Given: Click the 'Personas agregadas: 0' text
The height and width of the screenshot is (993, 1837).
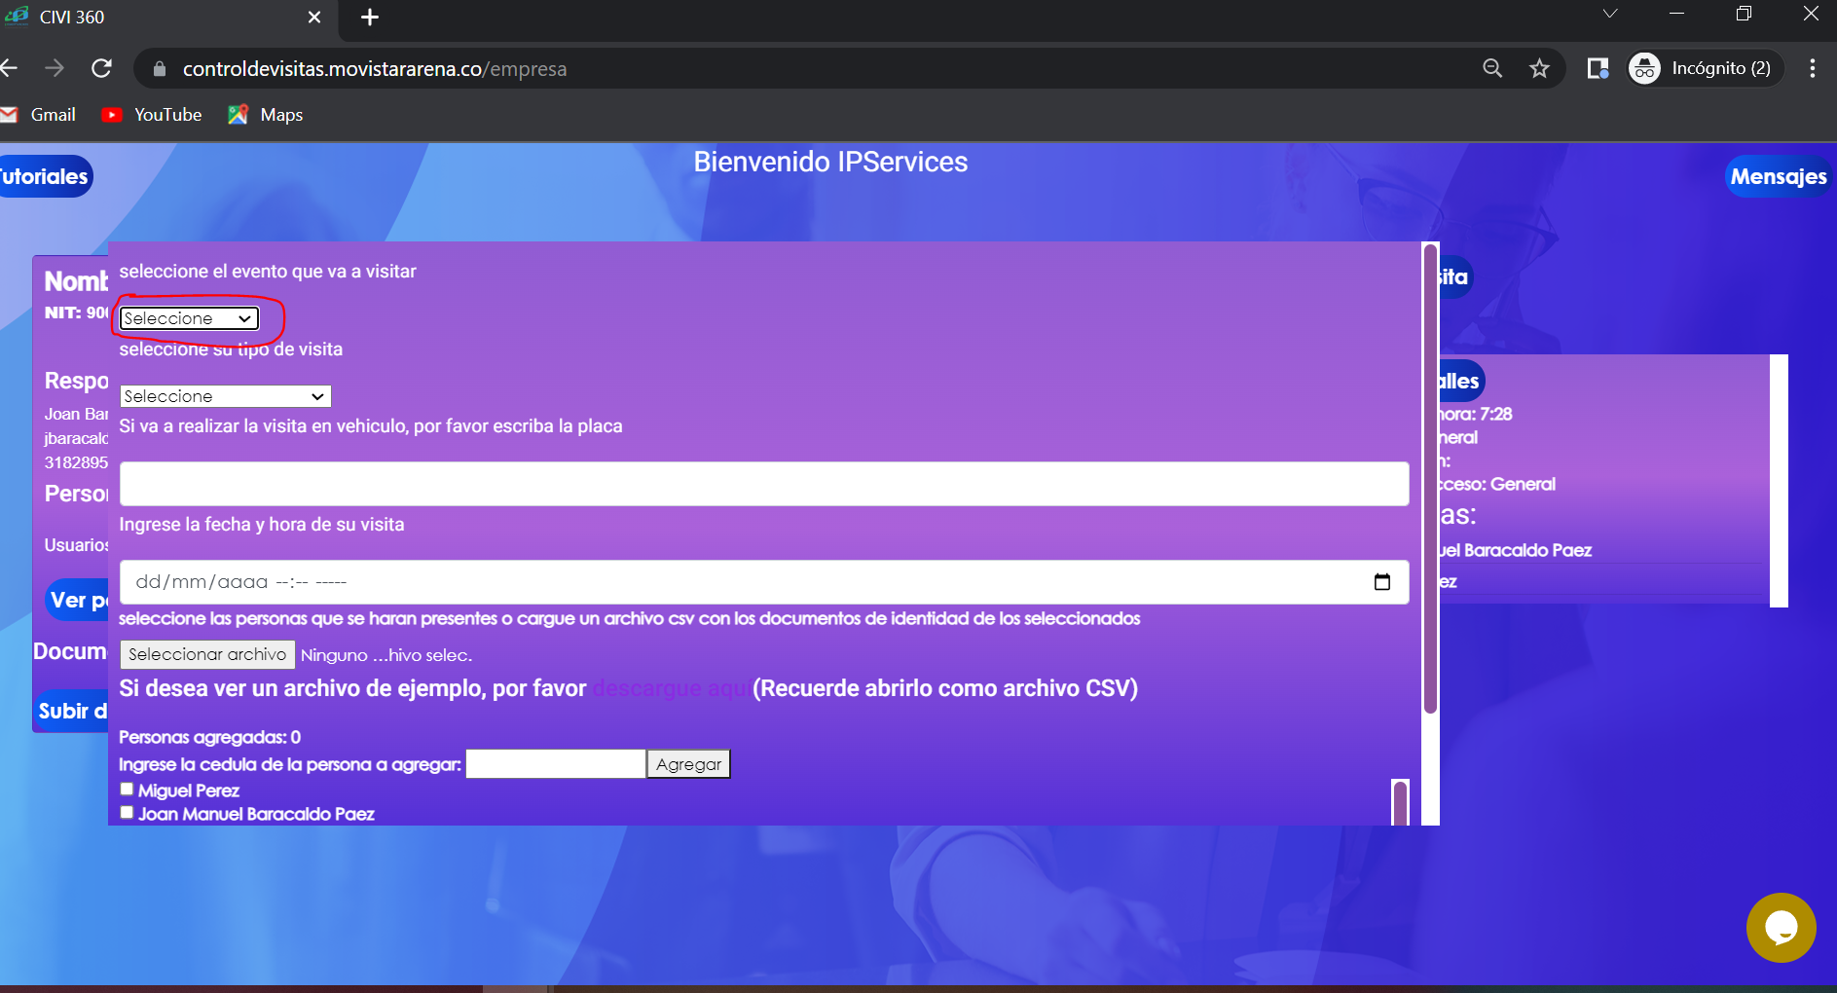Looking at the screenshot, I should [209, 737].
